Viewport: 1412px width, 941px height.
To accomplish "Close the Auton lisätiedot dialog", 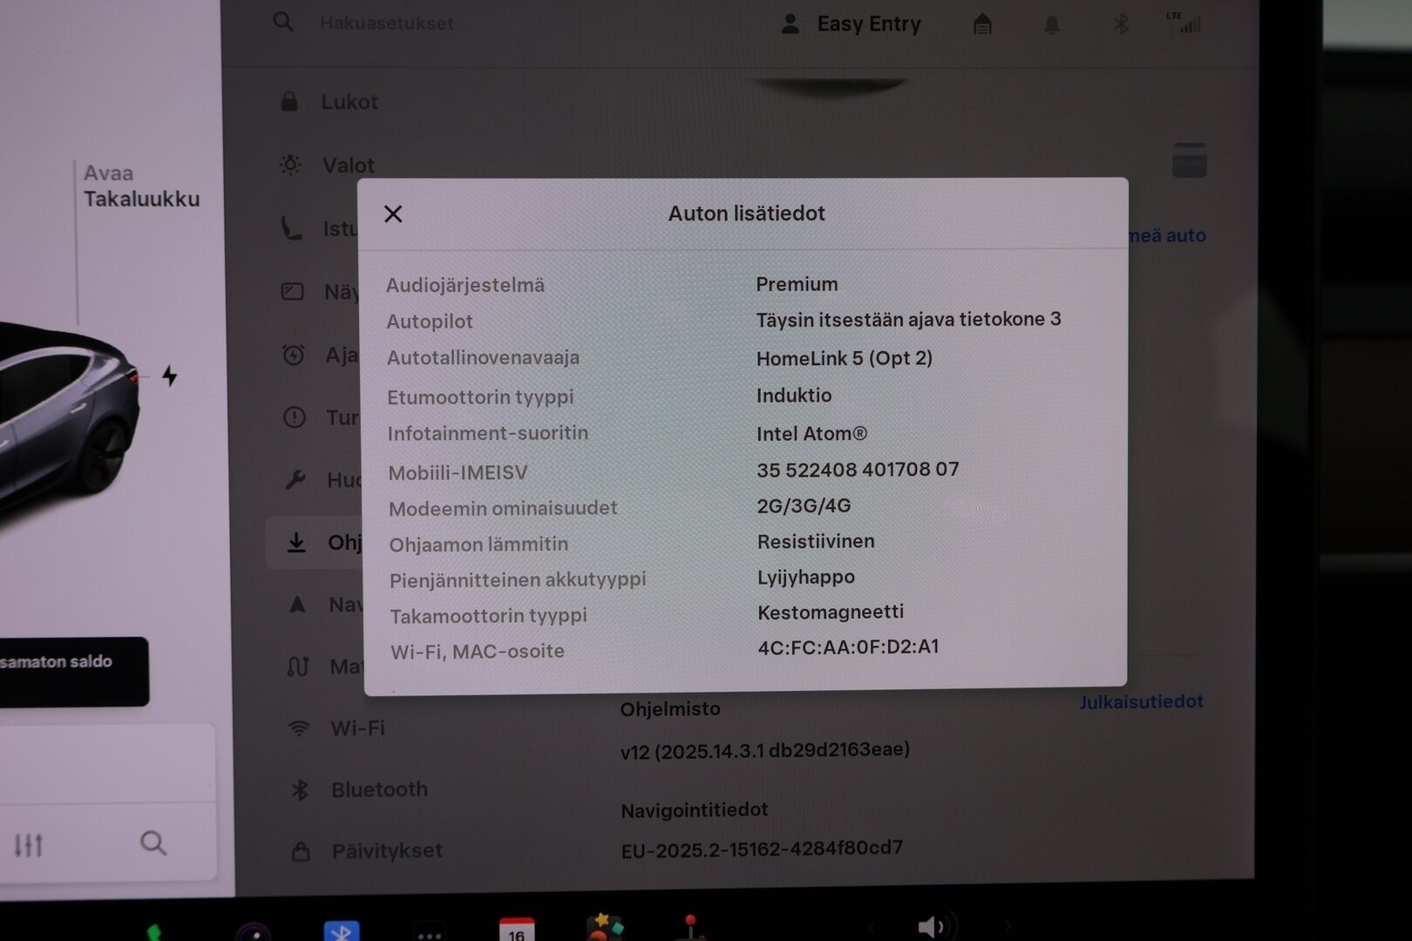I will click(393, 213).
